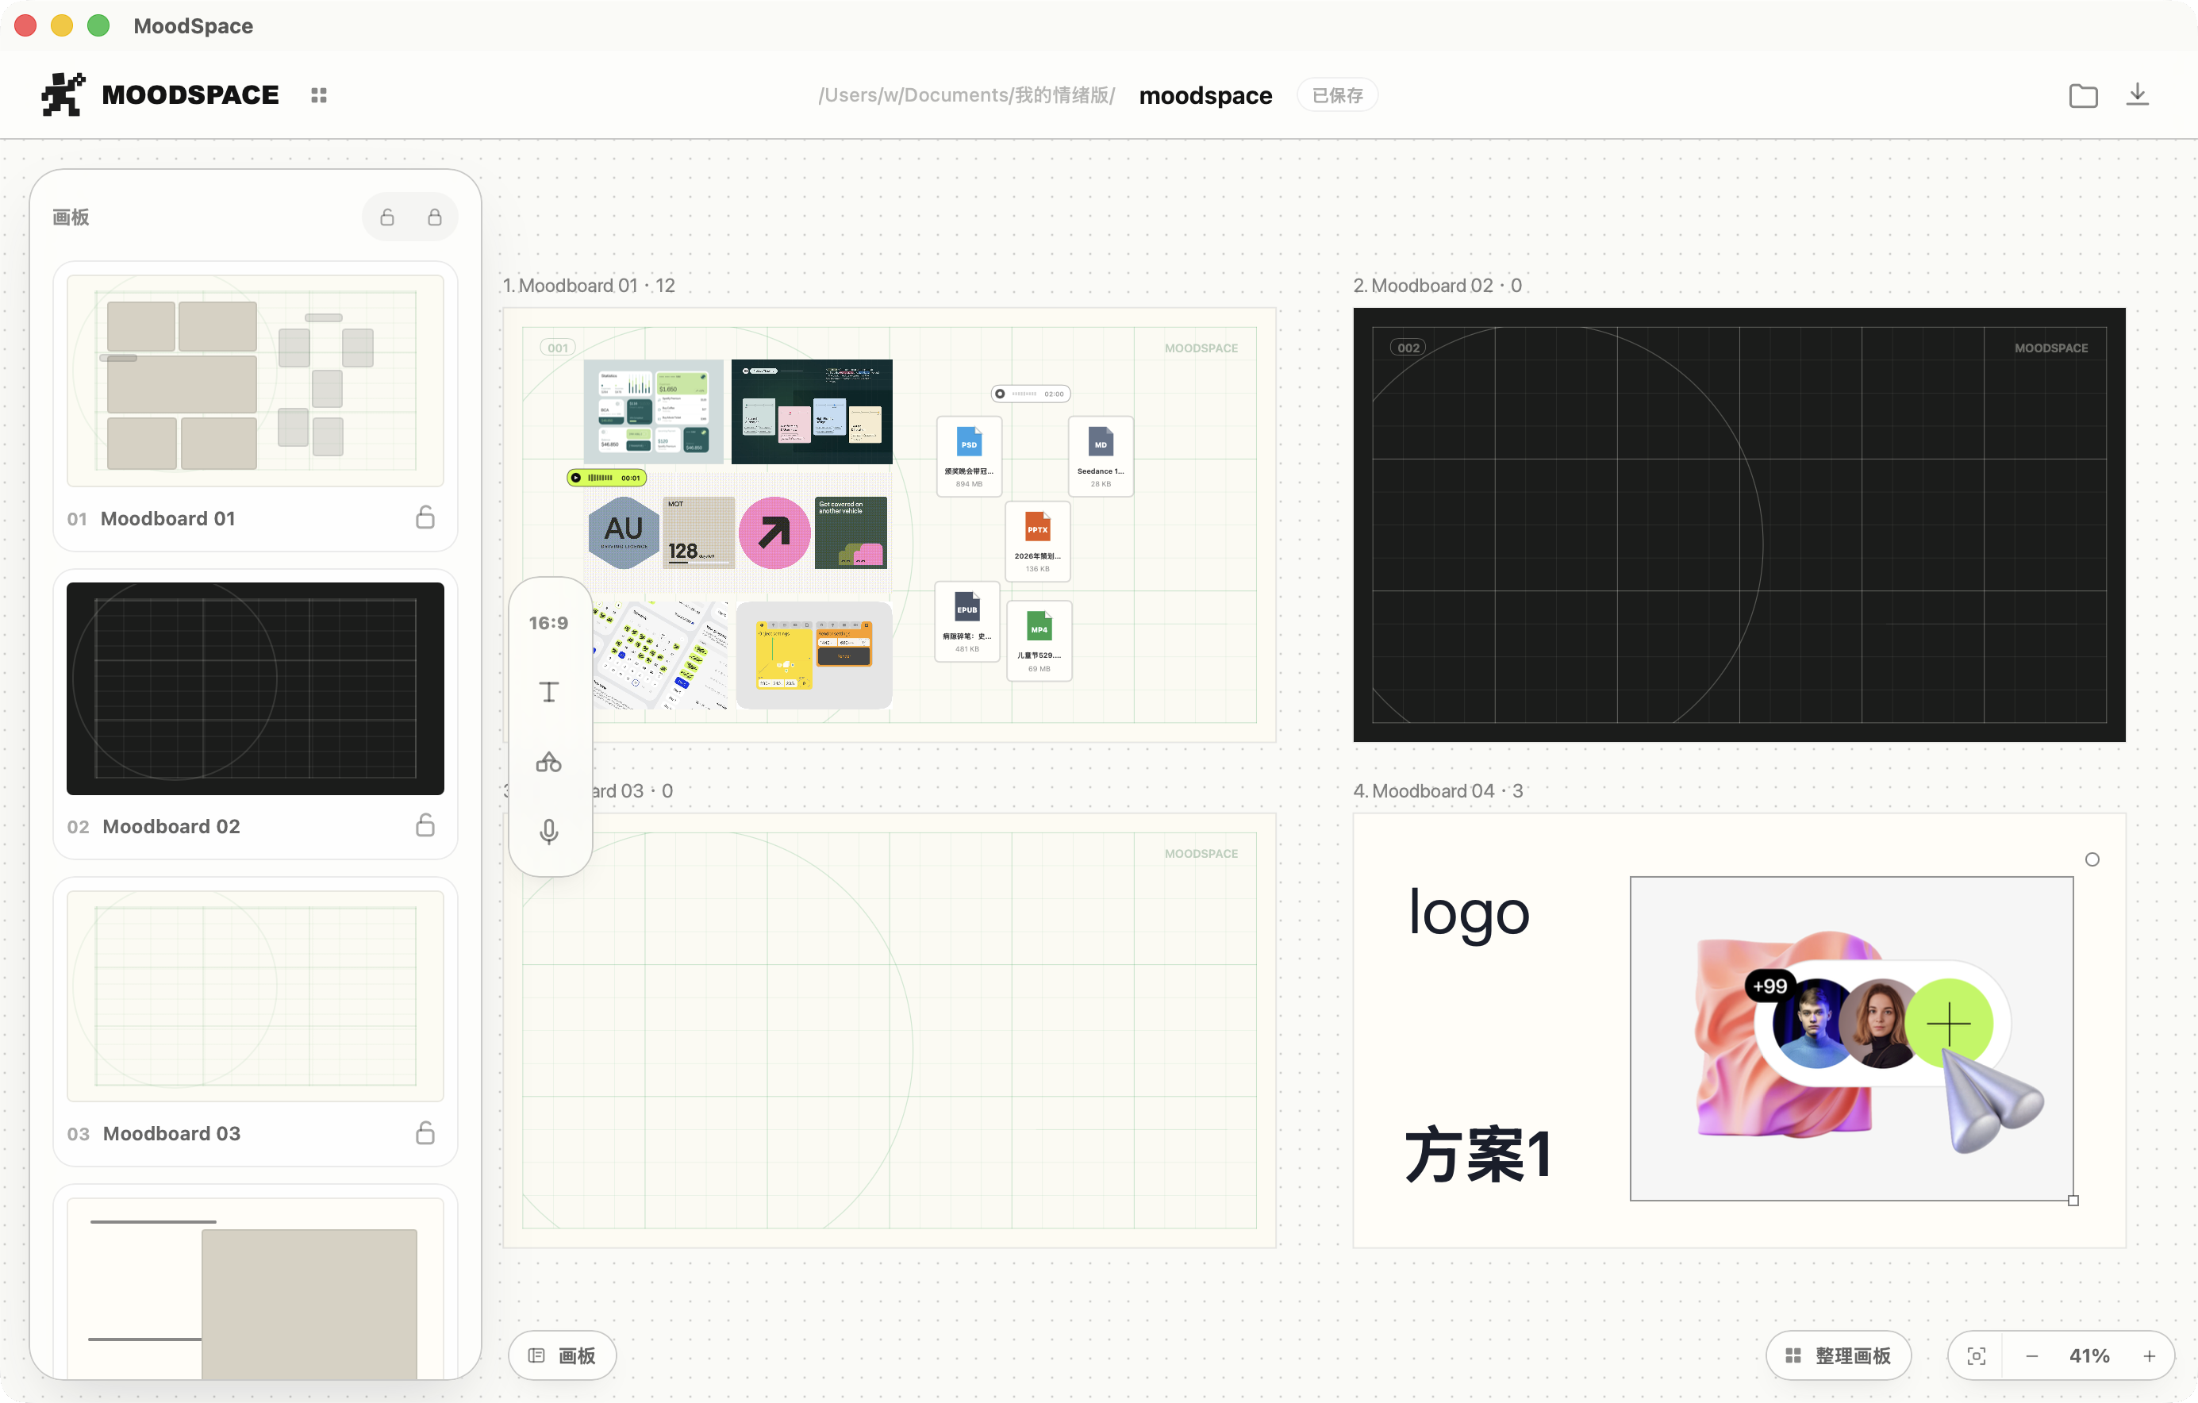Click the 001 badge on Moodboard 01
The height and width of the screenshot is (1403, 2198).
coord(558,348)
